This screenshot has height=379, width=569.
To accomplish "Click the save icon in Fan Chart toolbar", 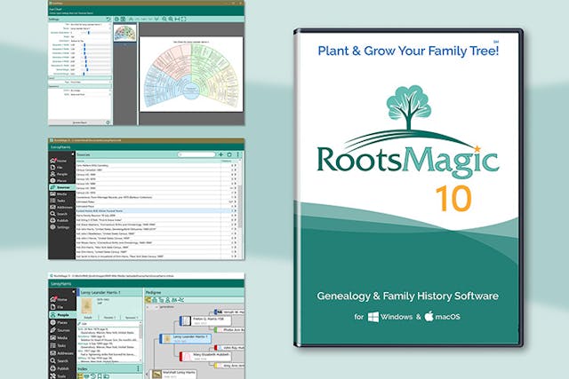I will [x=123, y=19].
